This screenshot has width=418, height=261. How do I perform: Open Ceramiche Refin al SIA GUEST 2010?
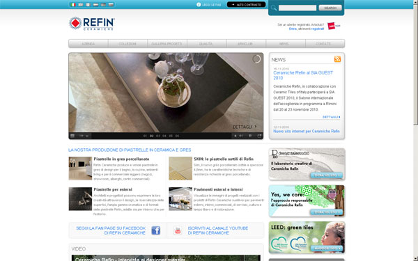(x=303, y=75)
